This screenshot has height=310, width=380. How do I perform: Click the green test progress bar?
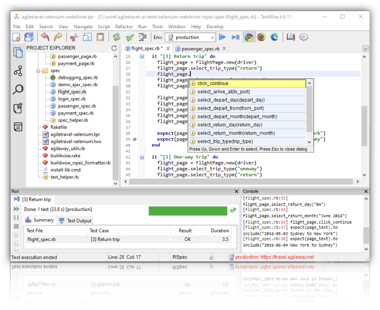point(188,211)
